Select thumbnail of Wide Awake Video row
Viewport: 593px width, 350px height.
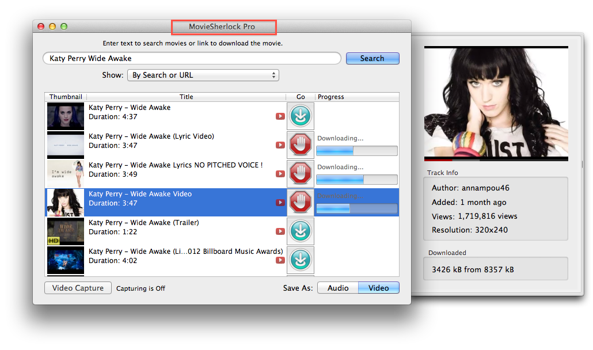66,202
